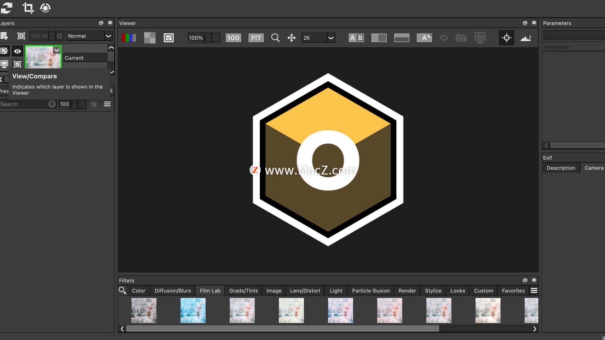Select the Zoom magnifier tool in the Viewer
The width and height of the screenshot is (605, 340).
[x=275, y=38]
